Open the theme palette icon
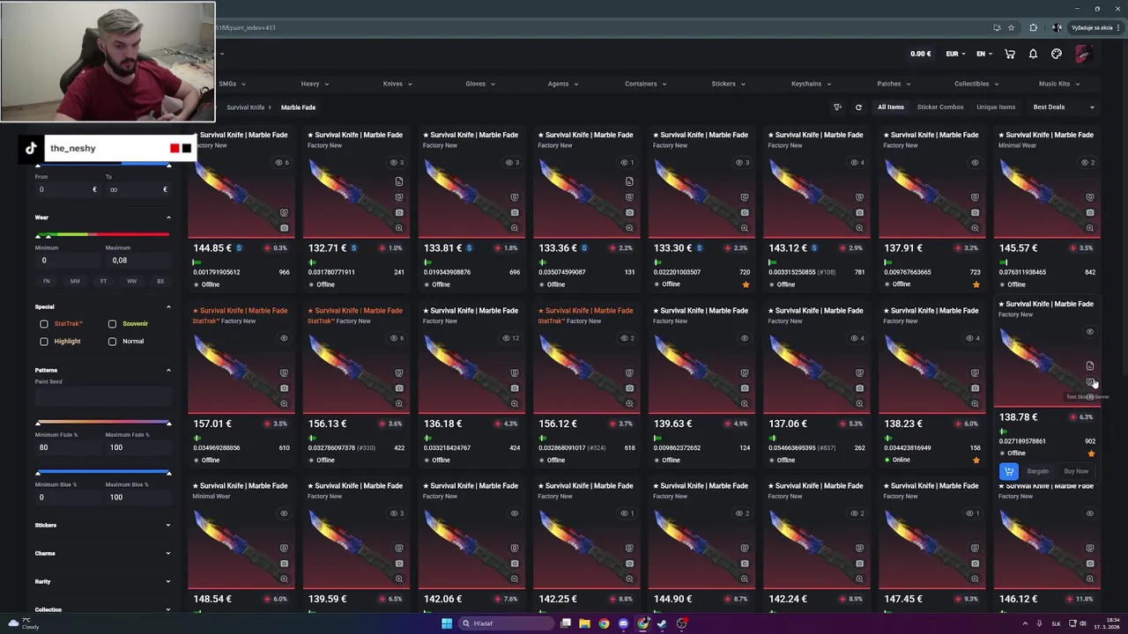Image resolution: width=1128 pixels, height=634 pixels. pos(1057,54)
